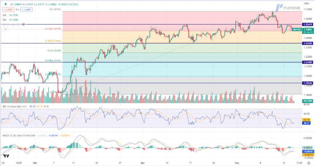Select the MACD 12 26 close legend
Screen dimensions: 315x166
coord(19,136)
